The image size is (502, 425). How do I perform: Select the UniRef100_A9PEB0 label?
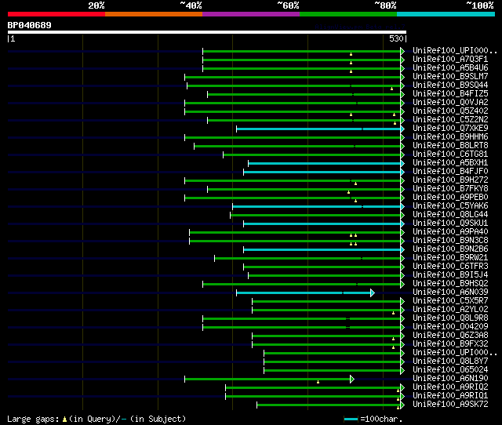pos(450,198)
